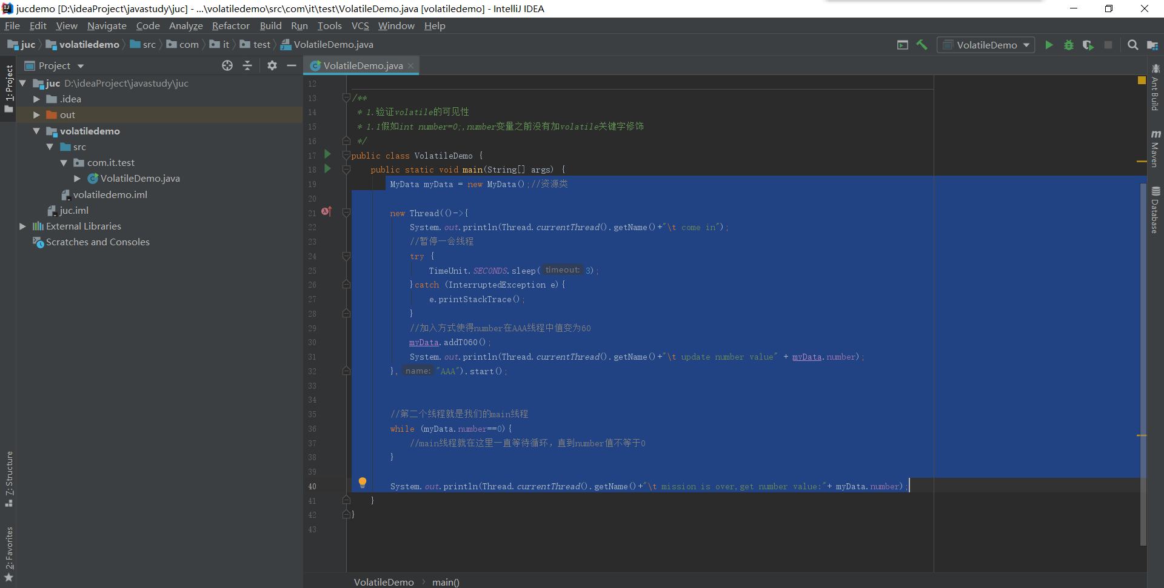Click VolatileDemo in bottom breadcrumb
The width and height of the screenshot is (1164, 588).
pos(384,582)
